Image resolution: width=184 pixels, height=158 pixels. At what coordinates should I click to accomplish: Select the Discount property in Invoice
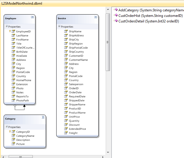click(74, 125)
